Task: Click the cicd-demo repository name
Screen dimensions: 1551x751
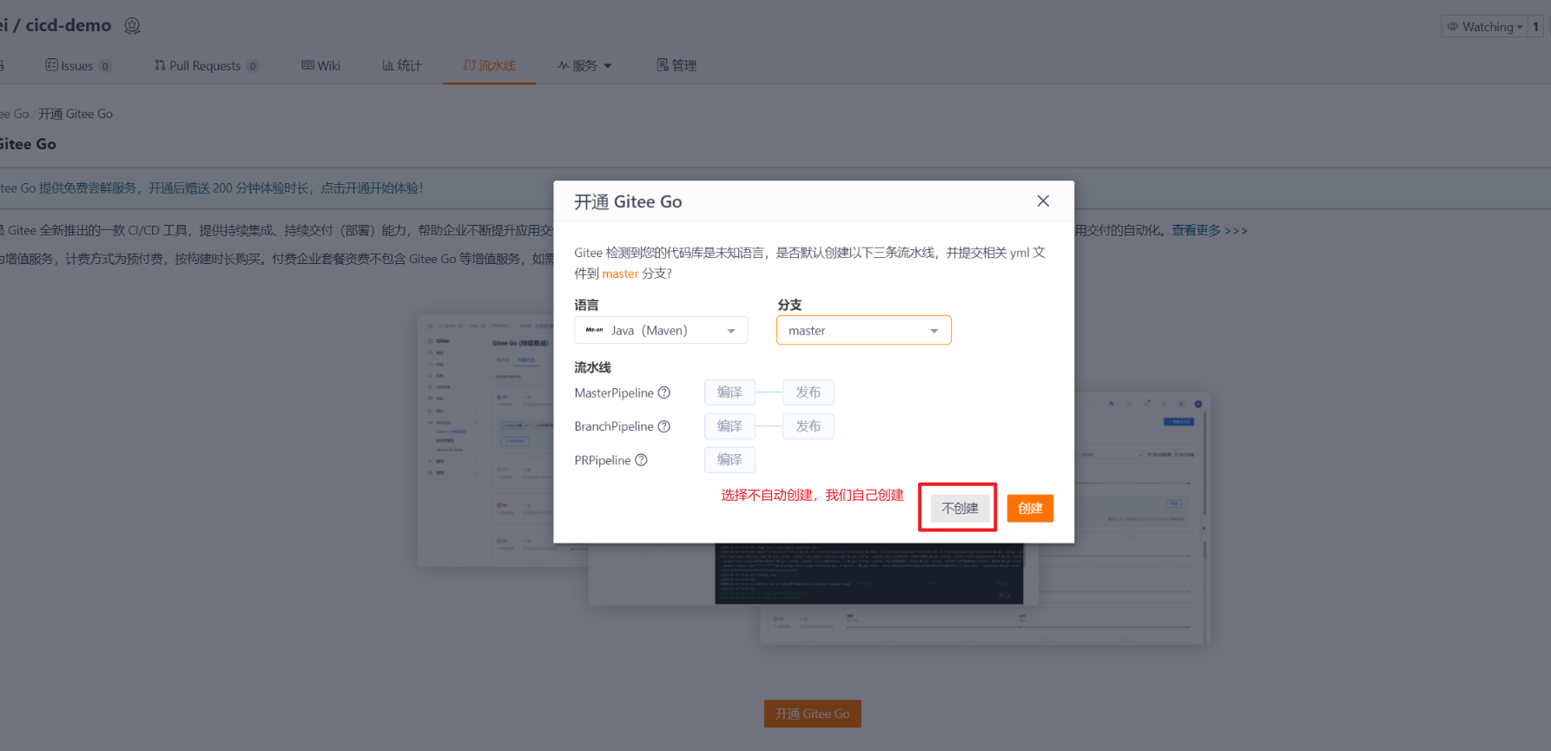Action: point(69,25)
